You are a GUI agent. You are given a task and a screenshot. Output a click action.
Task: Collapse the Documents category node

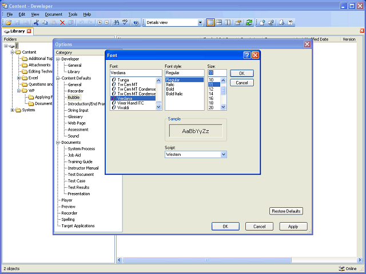click(58, 142)
